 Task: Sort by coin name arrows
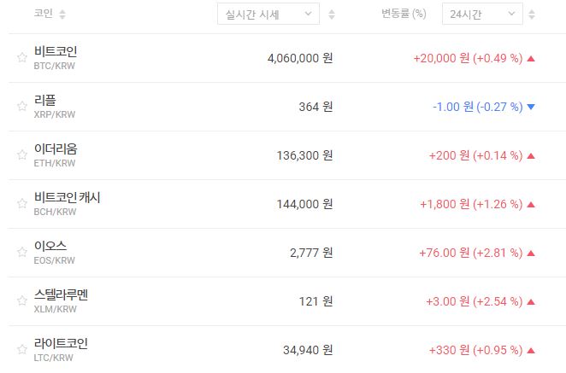(x=62, y=15)
